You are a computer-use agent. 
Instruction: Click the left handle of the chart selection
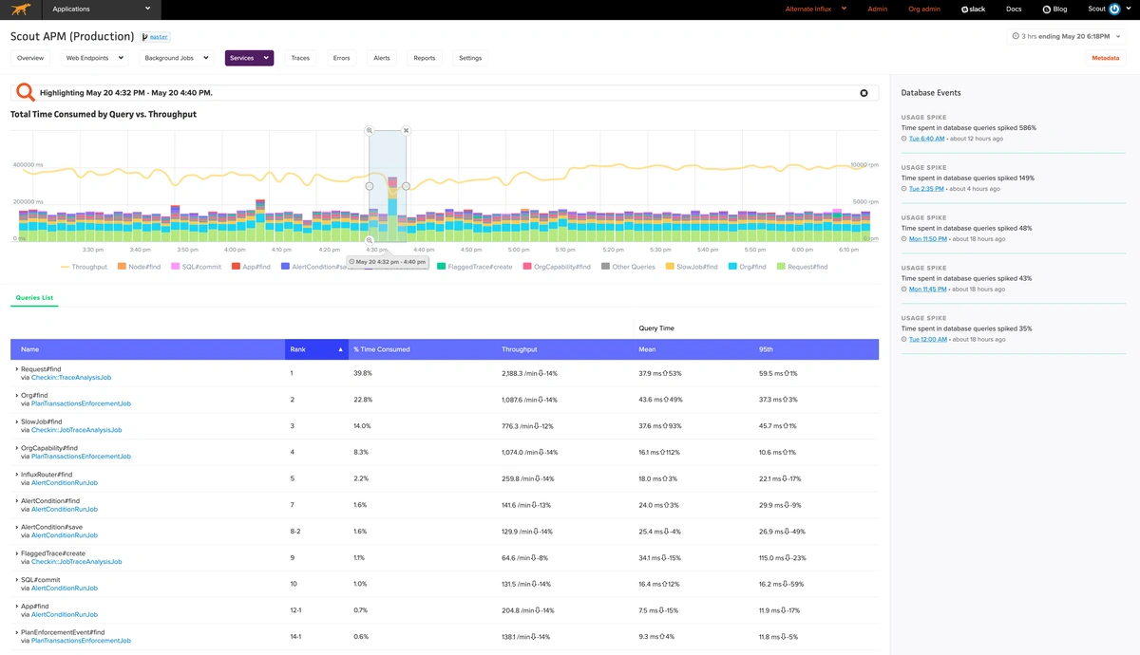[x=370, y=186]
